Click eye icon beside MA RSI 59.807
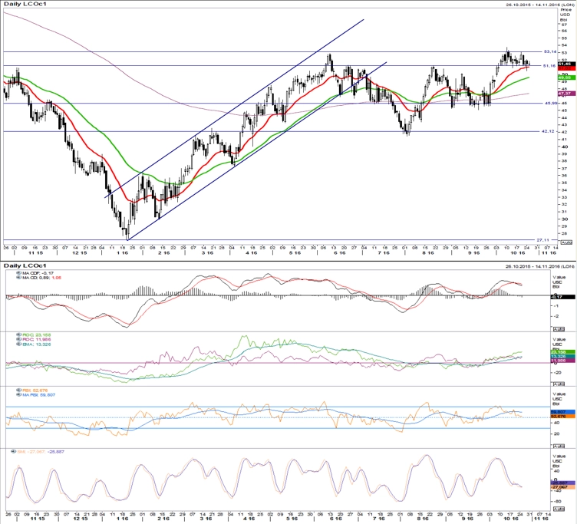 (x=18, y=395)
